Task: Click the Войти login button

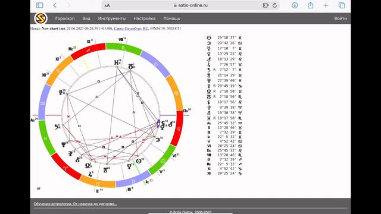Action: 341,18
